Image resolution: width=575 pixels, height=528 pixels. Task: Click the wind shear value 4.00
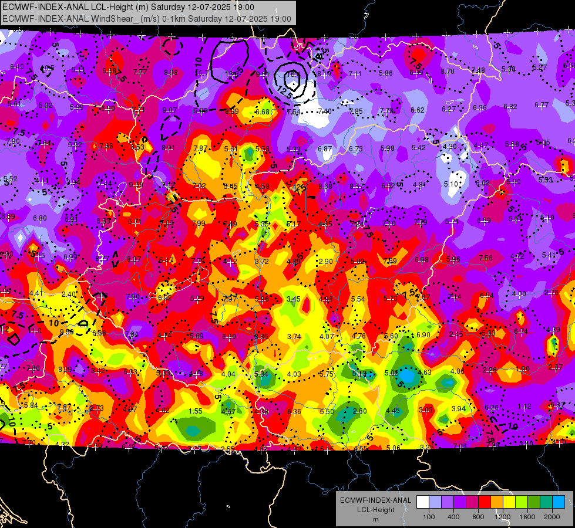[x=519, y=294]
